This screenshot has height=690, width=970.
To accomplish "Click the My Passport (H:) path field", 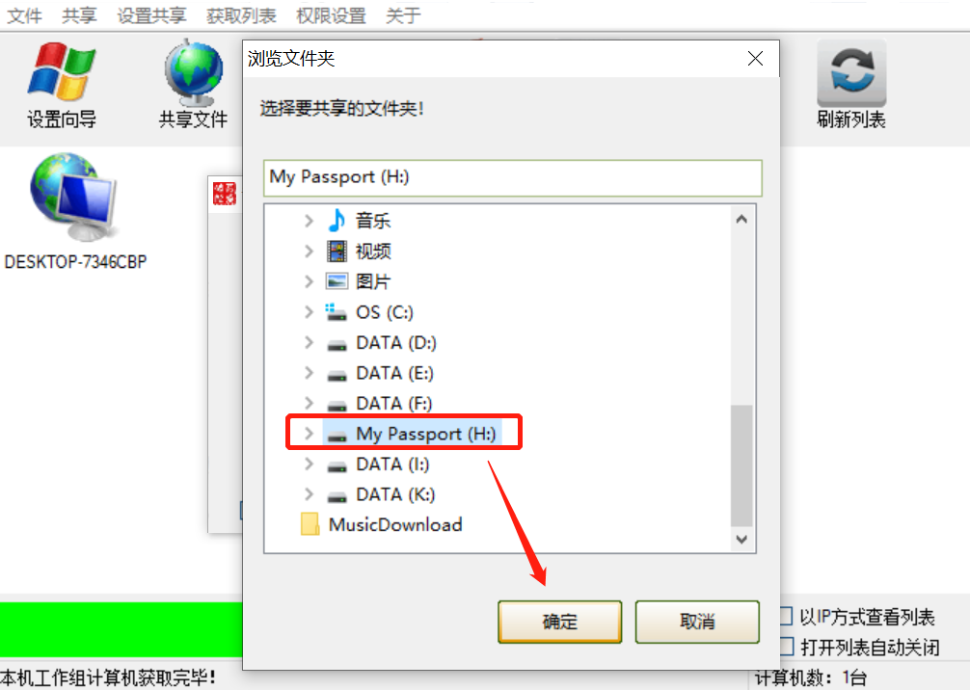I will click(513, 178).
